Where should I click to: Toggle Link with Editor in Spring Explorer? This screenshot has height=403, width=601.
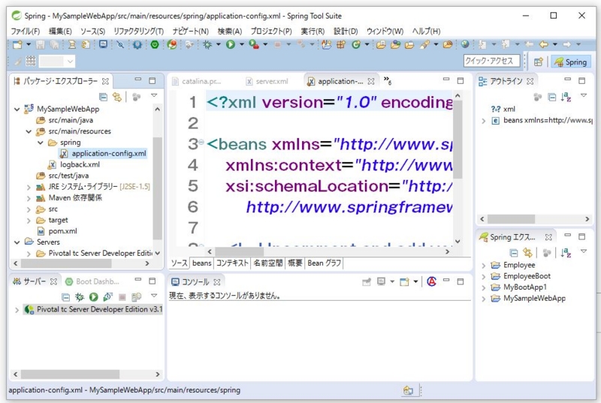pos(528,253)
